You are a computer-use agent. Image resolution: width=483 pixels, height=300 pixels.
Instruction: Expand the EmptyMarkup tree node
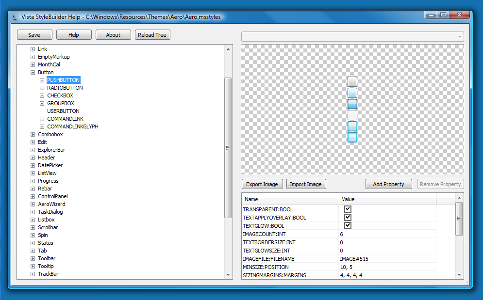pos(33,57)
